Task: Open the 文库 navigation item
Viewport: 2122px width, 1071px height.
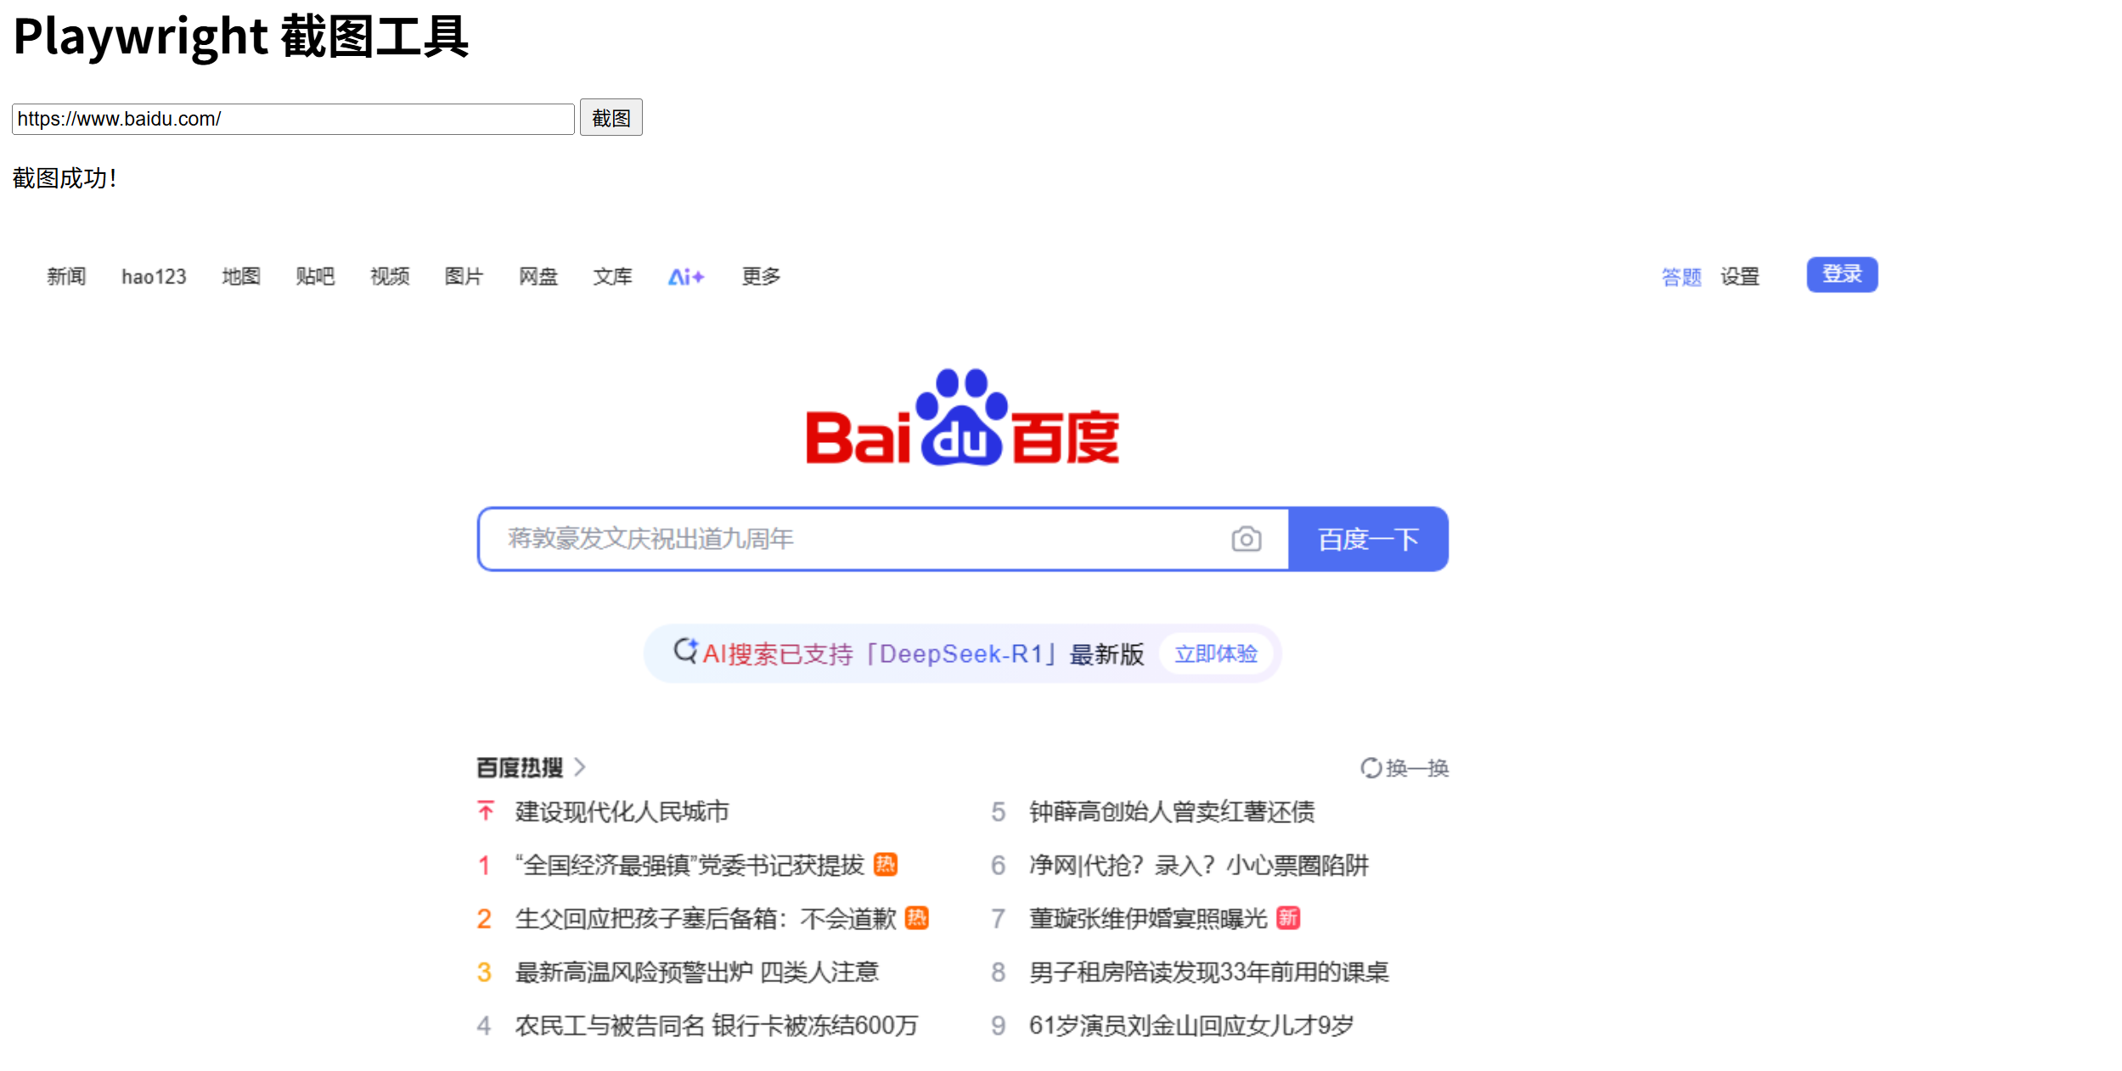Action: pyautogui.click(x=611, y=276)
